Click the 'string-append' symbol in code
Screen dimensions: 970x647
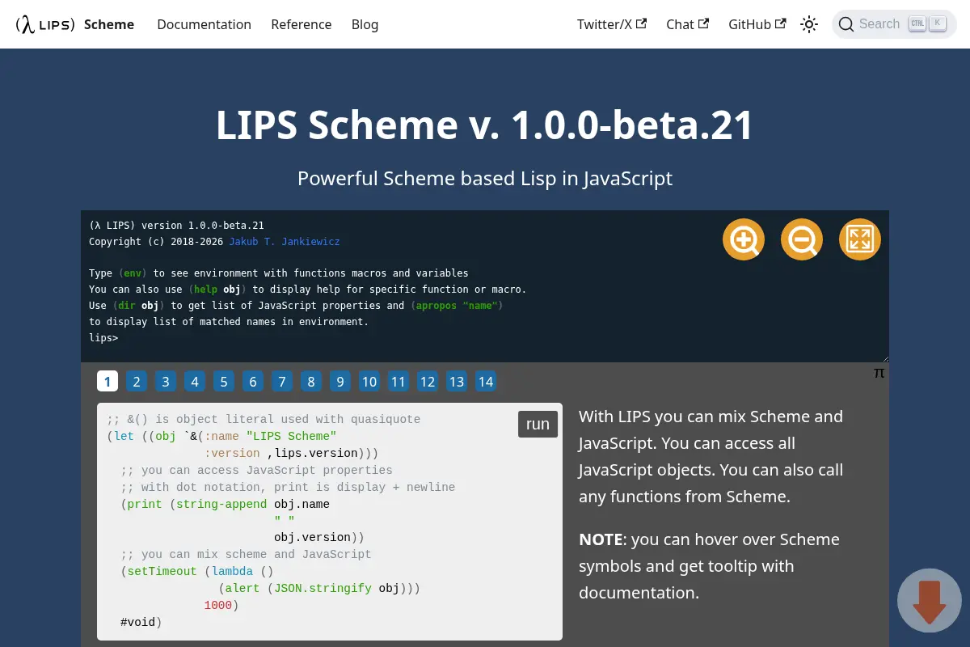coord(221,504)
